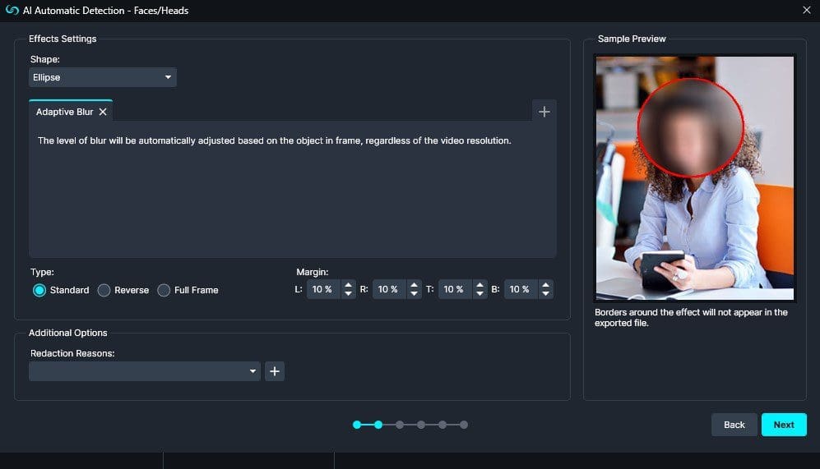Jump to fourth wizard step dot

421,425
